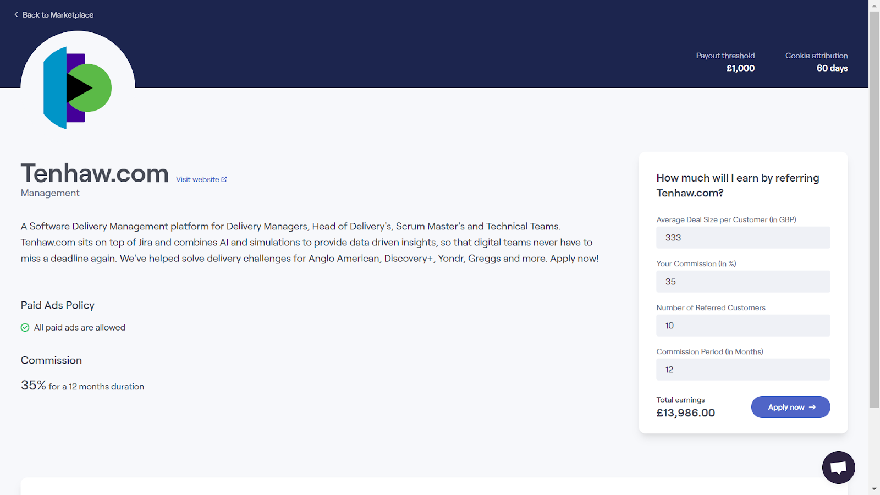Click the Tenhaw.com heading
The height and width of the screenshot is (495, 880).
(95, 173)
